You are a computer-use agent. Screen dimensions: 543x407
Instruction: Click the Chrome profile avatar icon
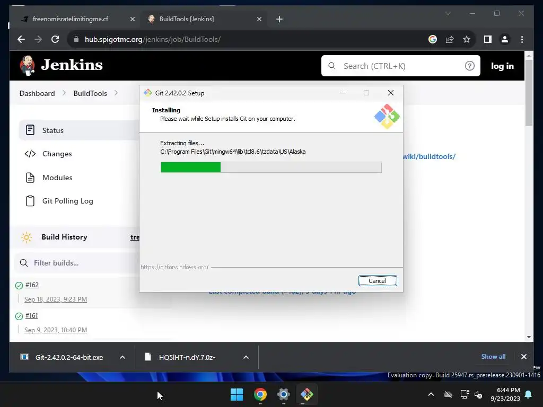point(505,39)
